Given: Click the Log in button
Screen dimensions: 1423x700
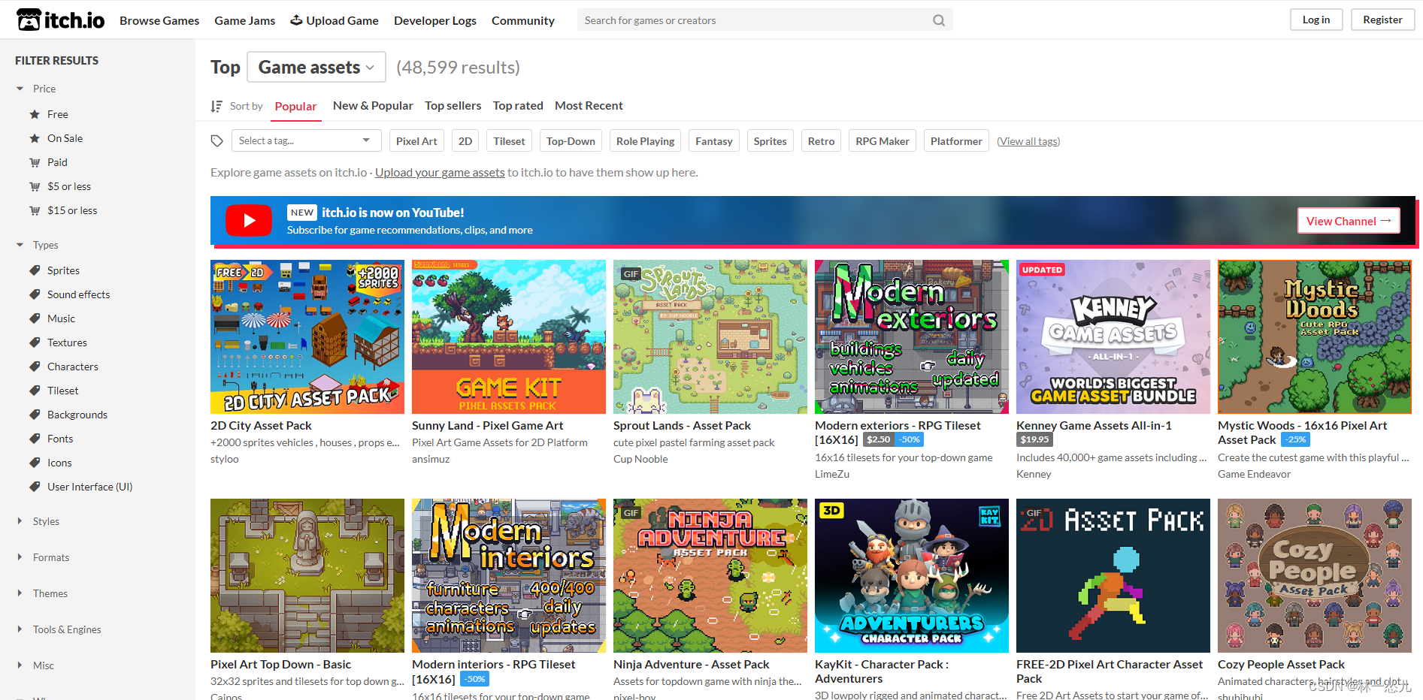Looking at the screenshot, I should (x=1316, y=20).
